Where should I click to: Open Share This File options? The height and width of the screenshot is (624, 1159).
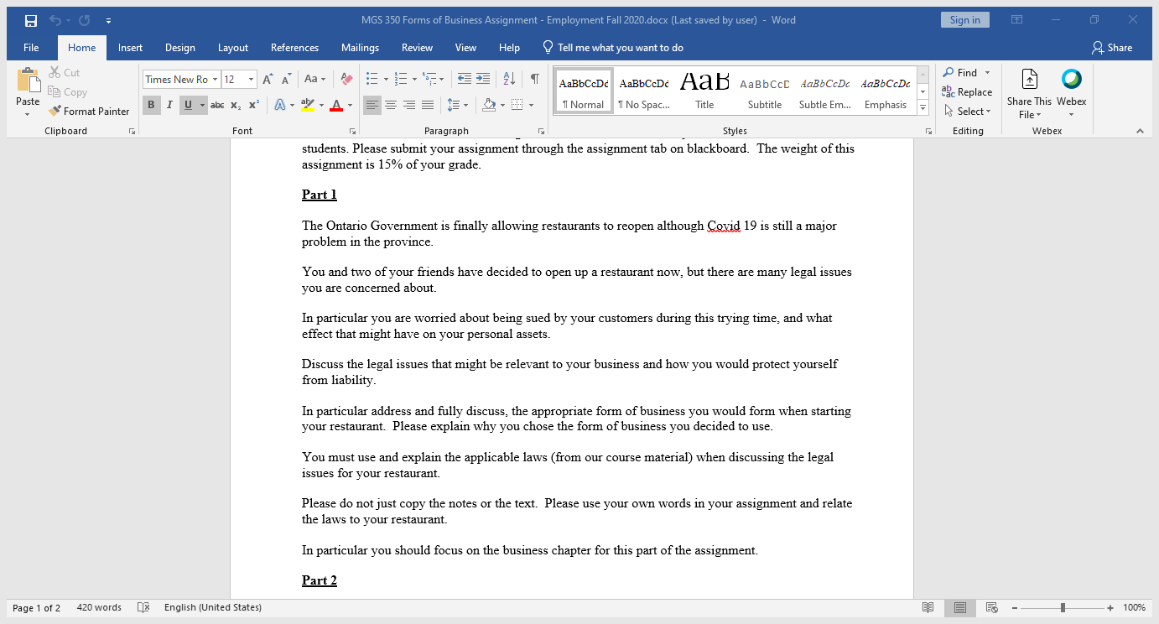coord(1029,92)
